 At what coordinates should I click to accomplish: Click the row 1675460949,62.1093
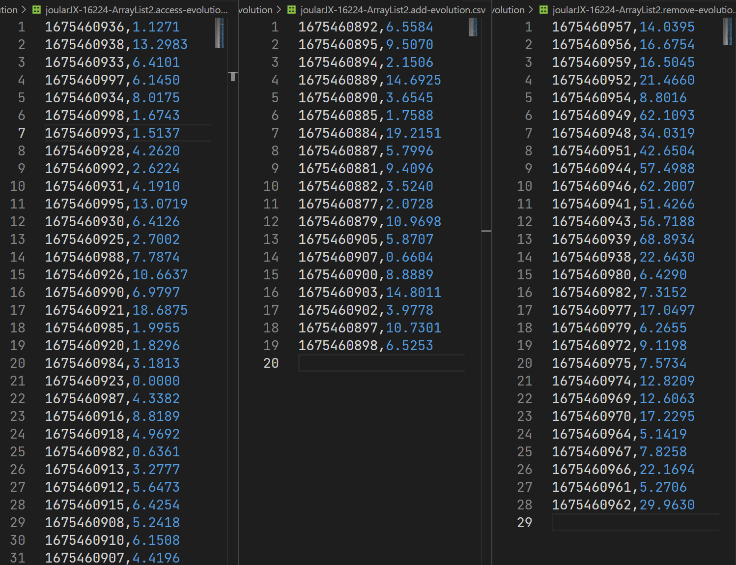(x=623, y=116)
